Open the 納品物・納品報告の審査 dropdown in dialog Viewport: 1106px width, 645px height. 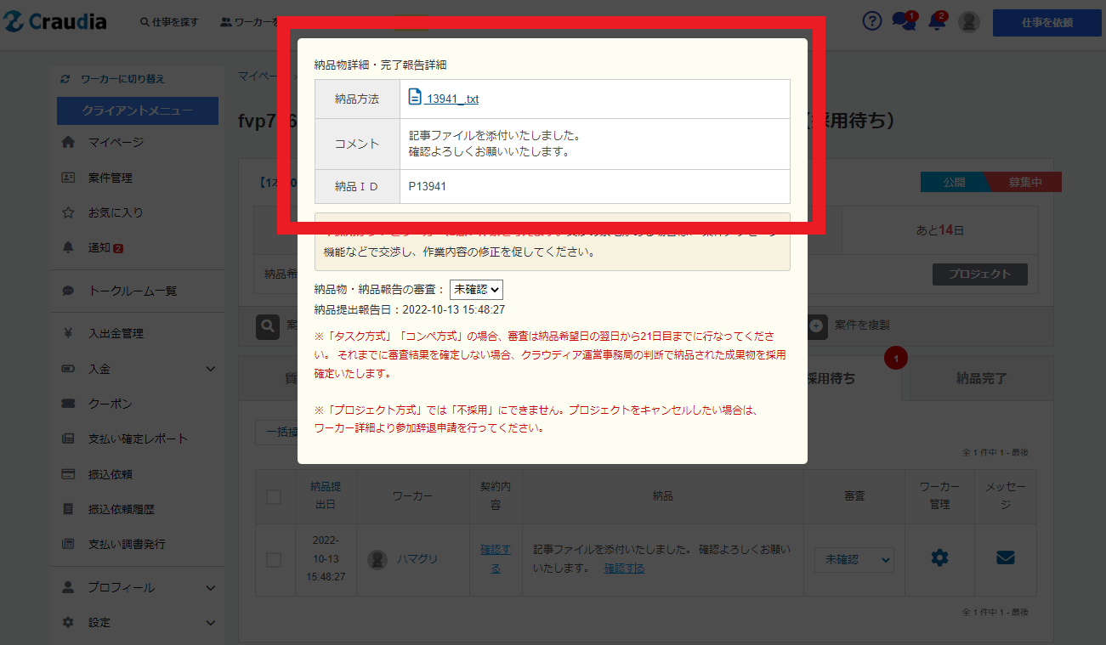pos(476,290)
